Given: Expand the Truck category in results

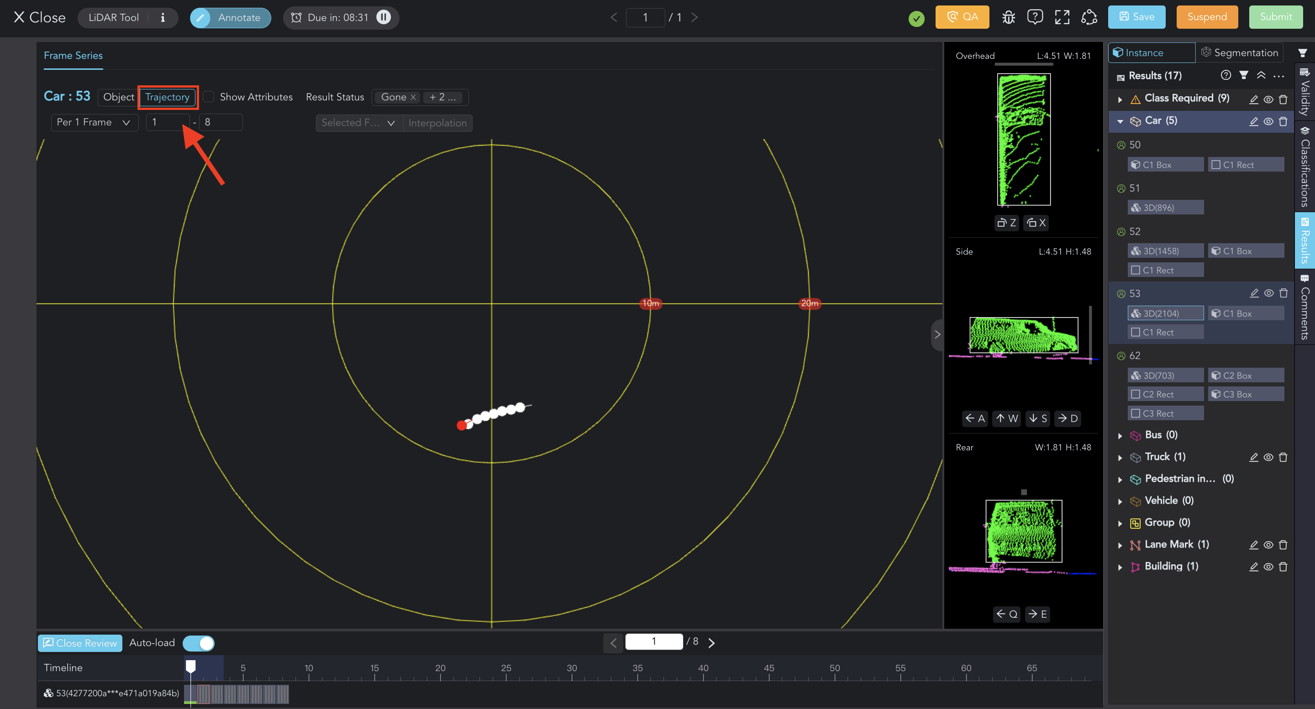Looking at the screenshot, I should coord(1119,457).
